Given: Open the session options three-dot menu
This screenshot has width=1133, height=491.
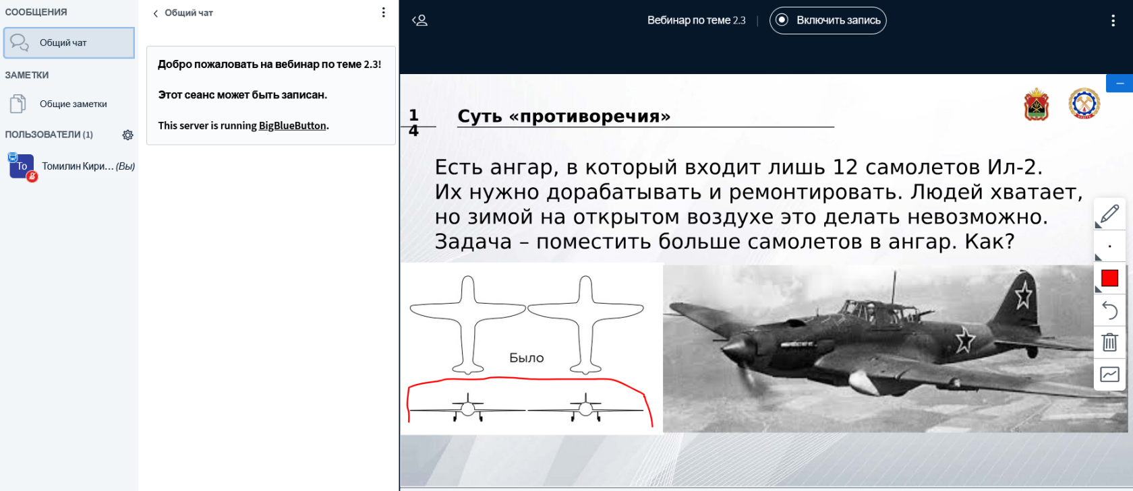Looking at the screenshot, I should tap(1113, 20).
